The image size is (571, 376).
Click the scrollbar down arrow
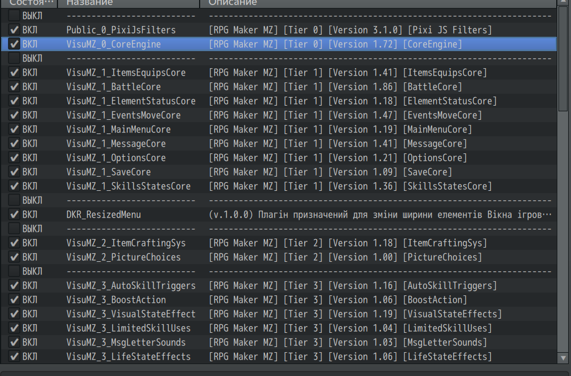[563, 358]
